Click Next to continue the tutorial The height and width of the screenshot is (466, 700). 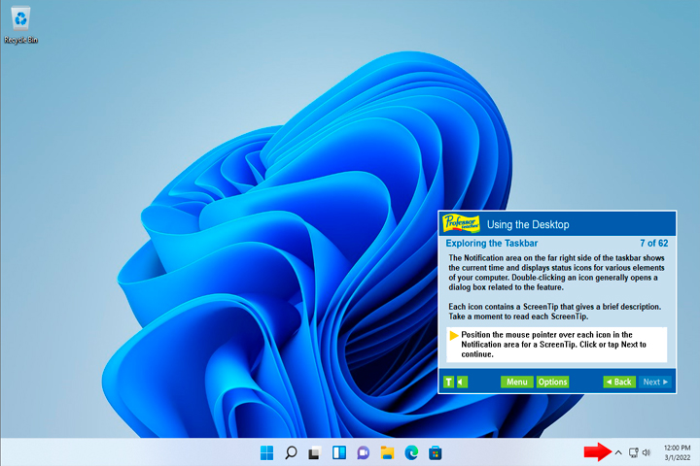[x=655, y=382]
